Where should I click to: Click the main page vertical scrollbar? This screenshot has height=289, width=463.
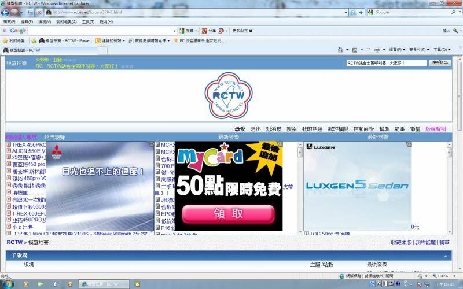[460, 164]
